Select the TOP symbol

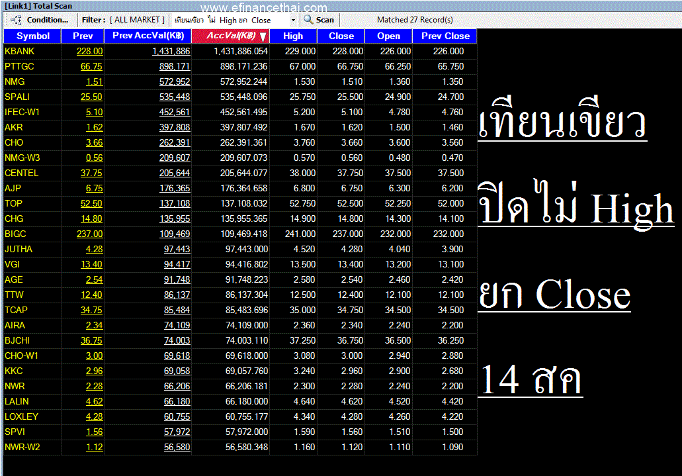point(13,204)
